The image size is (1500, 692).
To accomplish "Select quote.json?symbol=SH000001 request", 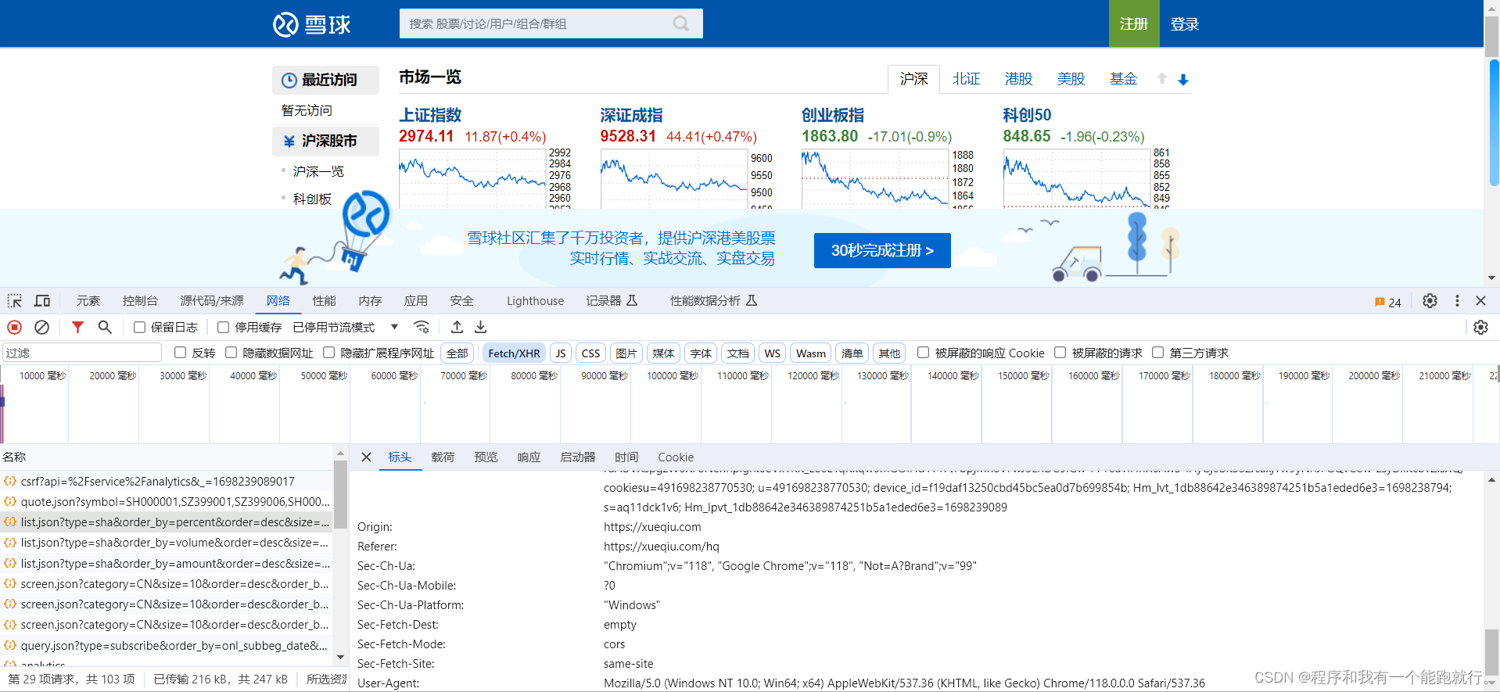I will pyautogui.click(x=167, y=501).
